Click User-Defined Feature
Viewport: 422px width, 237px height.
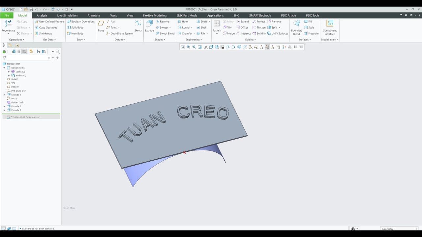coord(49,21)
